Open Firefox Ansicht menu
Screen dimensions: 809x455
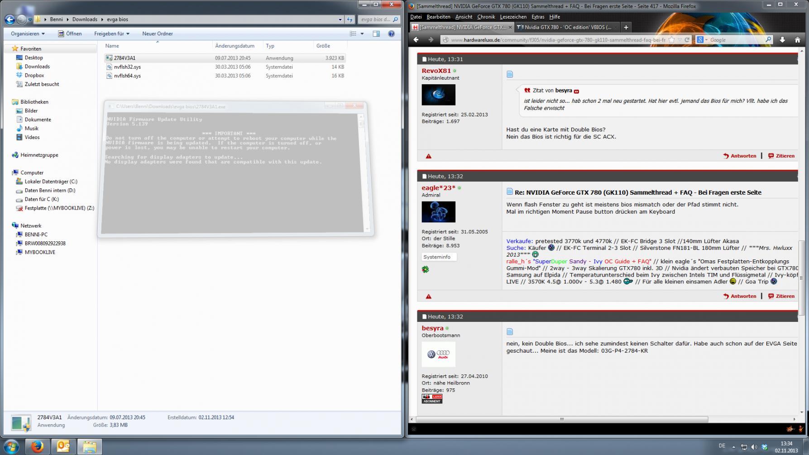click(464, 17)
